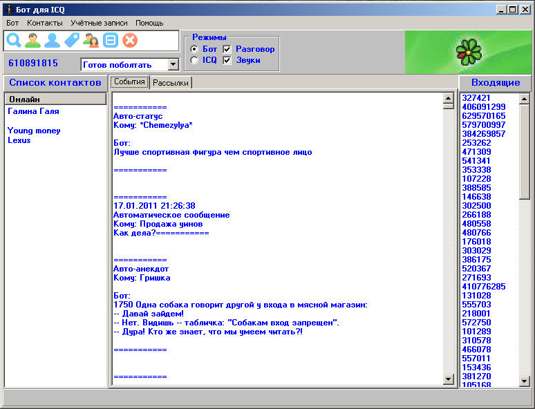Open the Помощь menu
The image size is (535, 409).
(149, 23)
